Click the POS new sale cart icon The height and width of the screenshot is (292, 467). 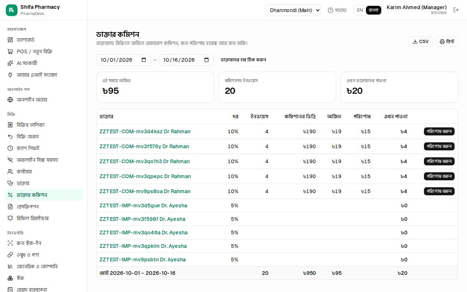pos(10,51)
